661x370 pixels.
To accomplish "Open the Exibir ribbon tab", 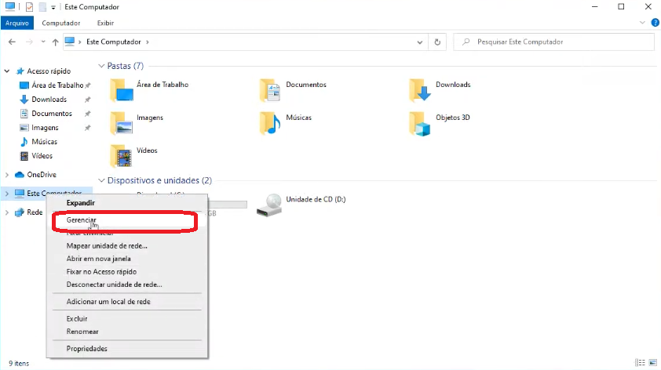I will tap(105, 24).
